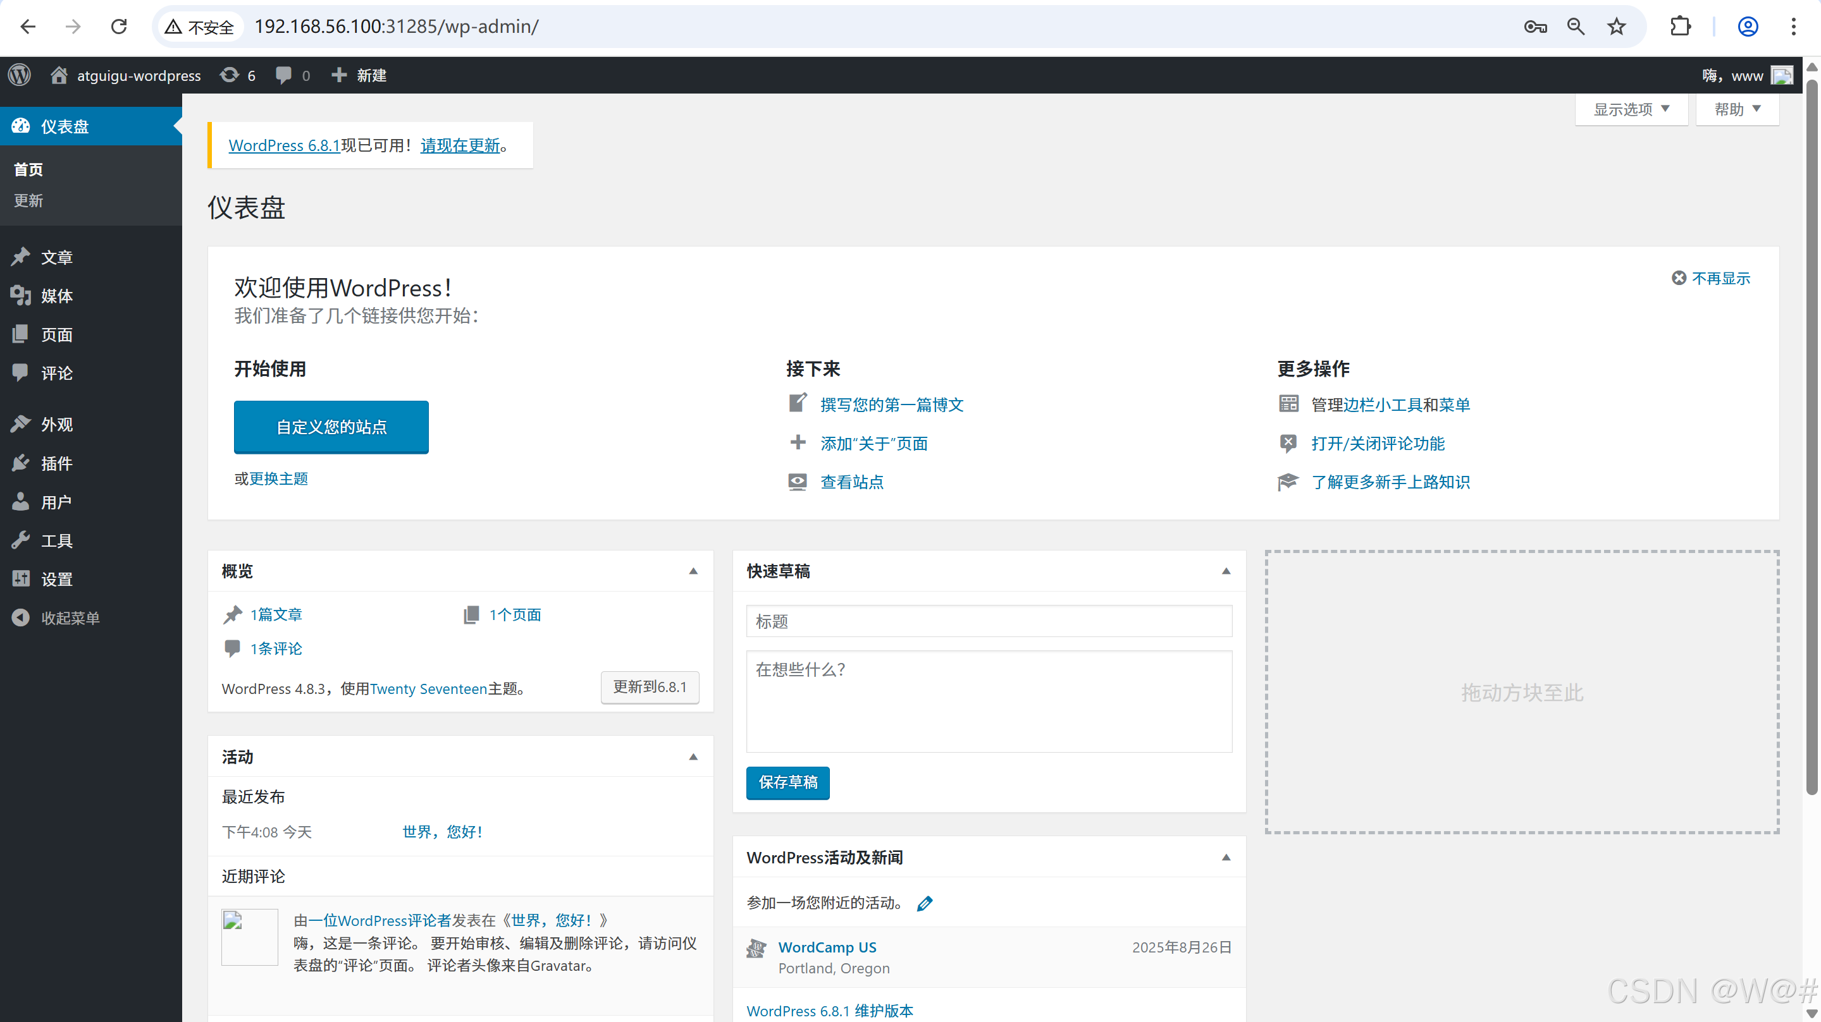Image resolution: width=1821 pixels, height=1022 pixels.
Task: Open the 显示选项 dropdown
Action: tap(1631, 109)
